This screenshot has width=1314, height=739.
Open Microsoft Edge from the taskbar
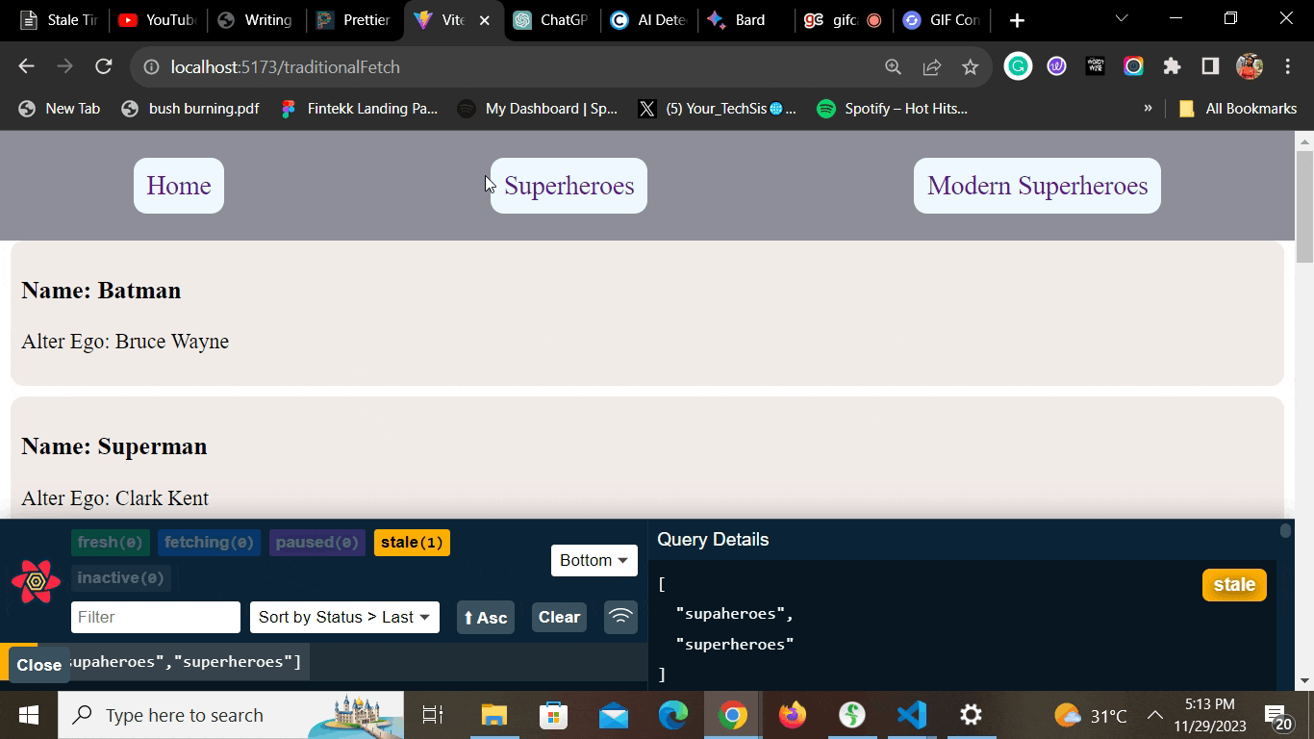click(x=672, y=715)
